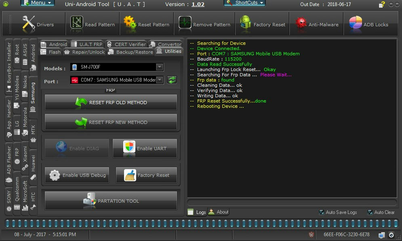Open the Motorola vertical tab
The width and height of the screenshot is (402, 241).
(x=25, y=121)
